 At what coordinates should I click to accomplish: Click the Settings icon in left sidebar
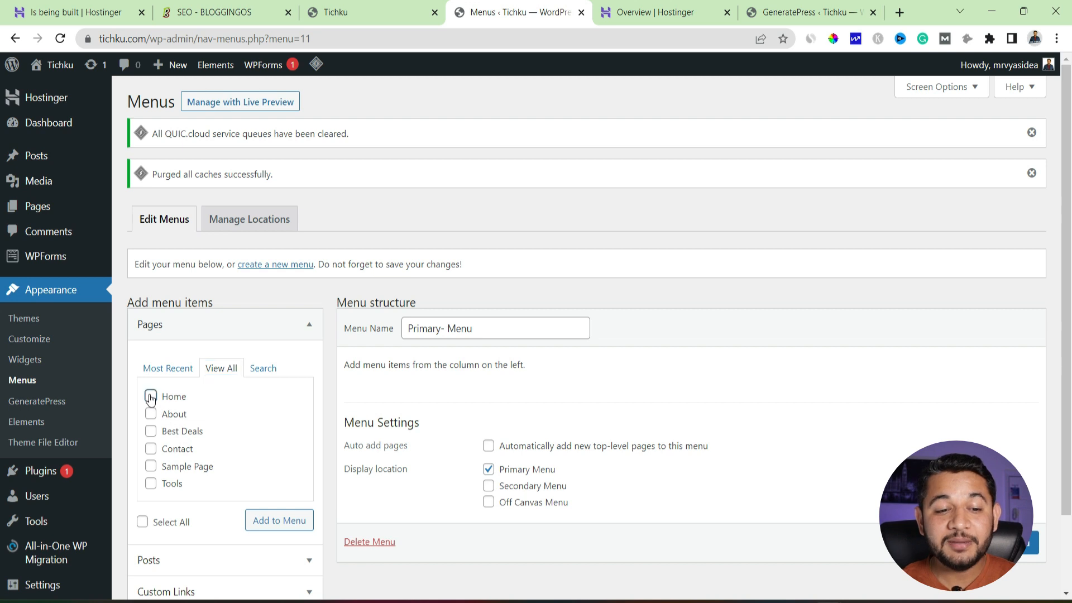tap(11, 585)
